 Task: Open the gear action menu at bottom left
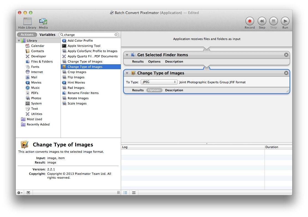pyautogui.click(x=20, y=193)
